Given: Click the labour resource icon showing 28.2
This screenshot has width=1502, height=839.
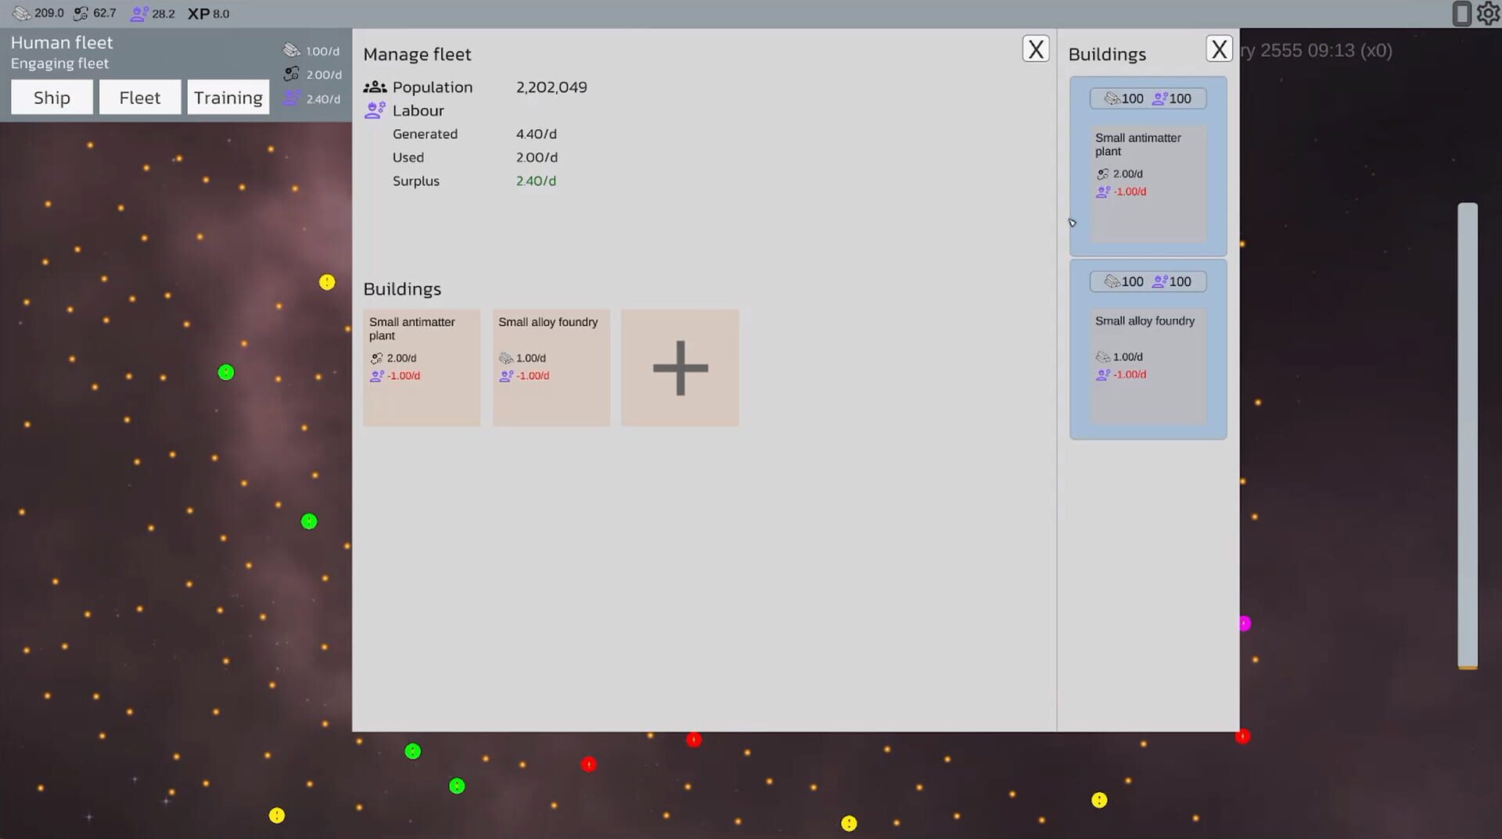Looking at the screenshot, I should click(x=139, y=13).
